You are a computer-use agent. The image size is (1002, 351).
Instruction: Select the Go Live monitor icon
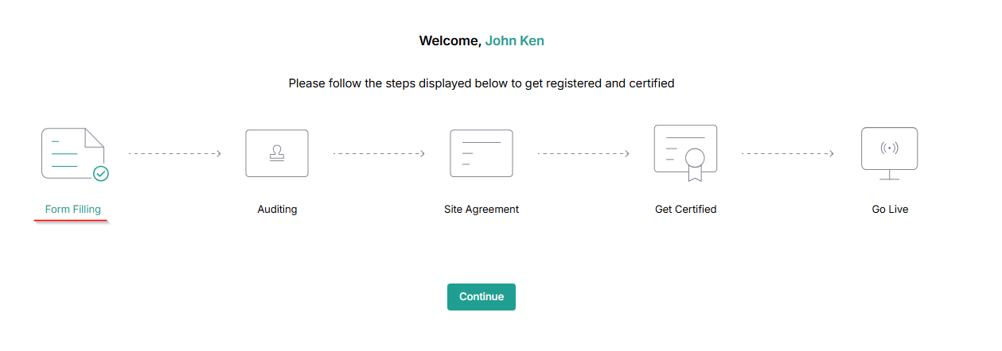pyautogui.click(x=889, y=152)
